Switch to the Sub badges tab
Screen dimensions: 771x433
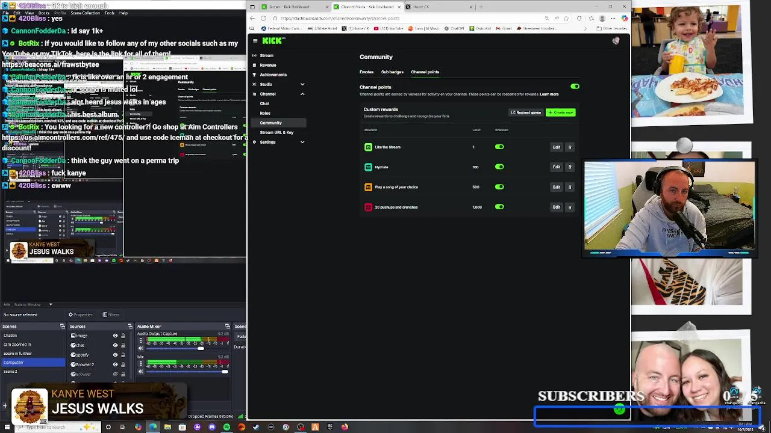click(392, 72)
